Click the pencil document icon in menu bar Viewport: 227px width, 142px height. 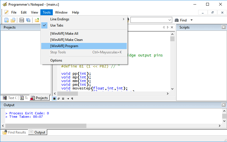coord(6,12)
